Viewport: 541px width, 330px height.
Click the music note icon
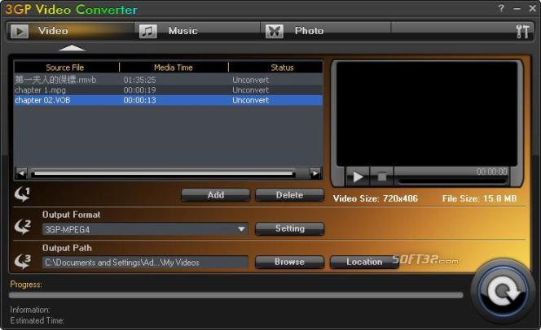click(x=147, y=32)
